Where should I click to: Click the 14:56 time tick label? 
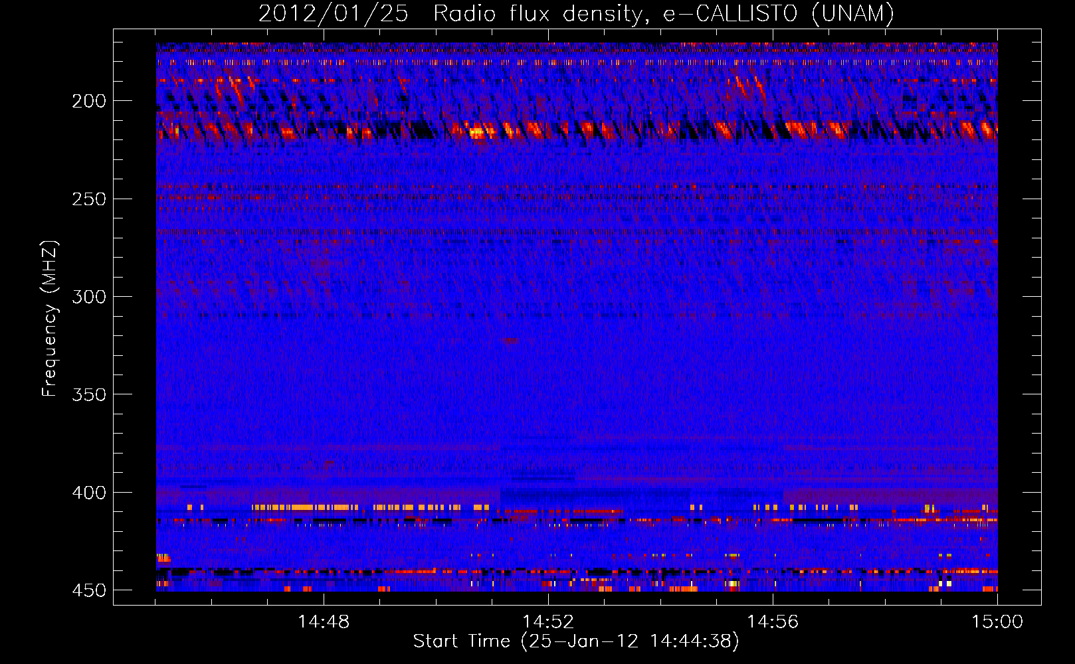tap(773, 622)
